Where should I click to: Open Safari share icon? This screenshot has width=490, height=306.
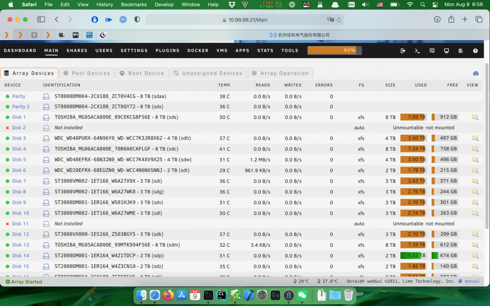click(x=451, y=20)
